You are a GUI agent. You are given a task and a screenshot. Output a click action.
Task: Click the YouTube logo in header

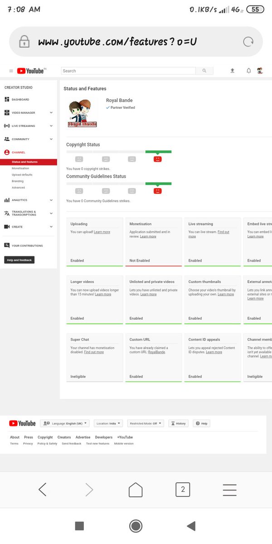[x=31, y=71]
